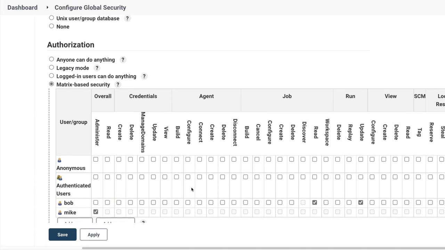The image size is (445, 250).
Task: Click the Authenticated Users group icon
Action: 59,178
